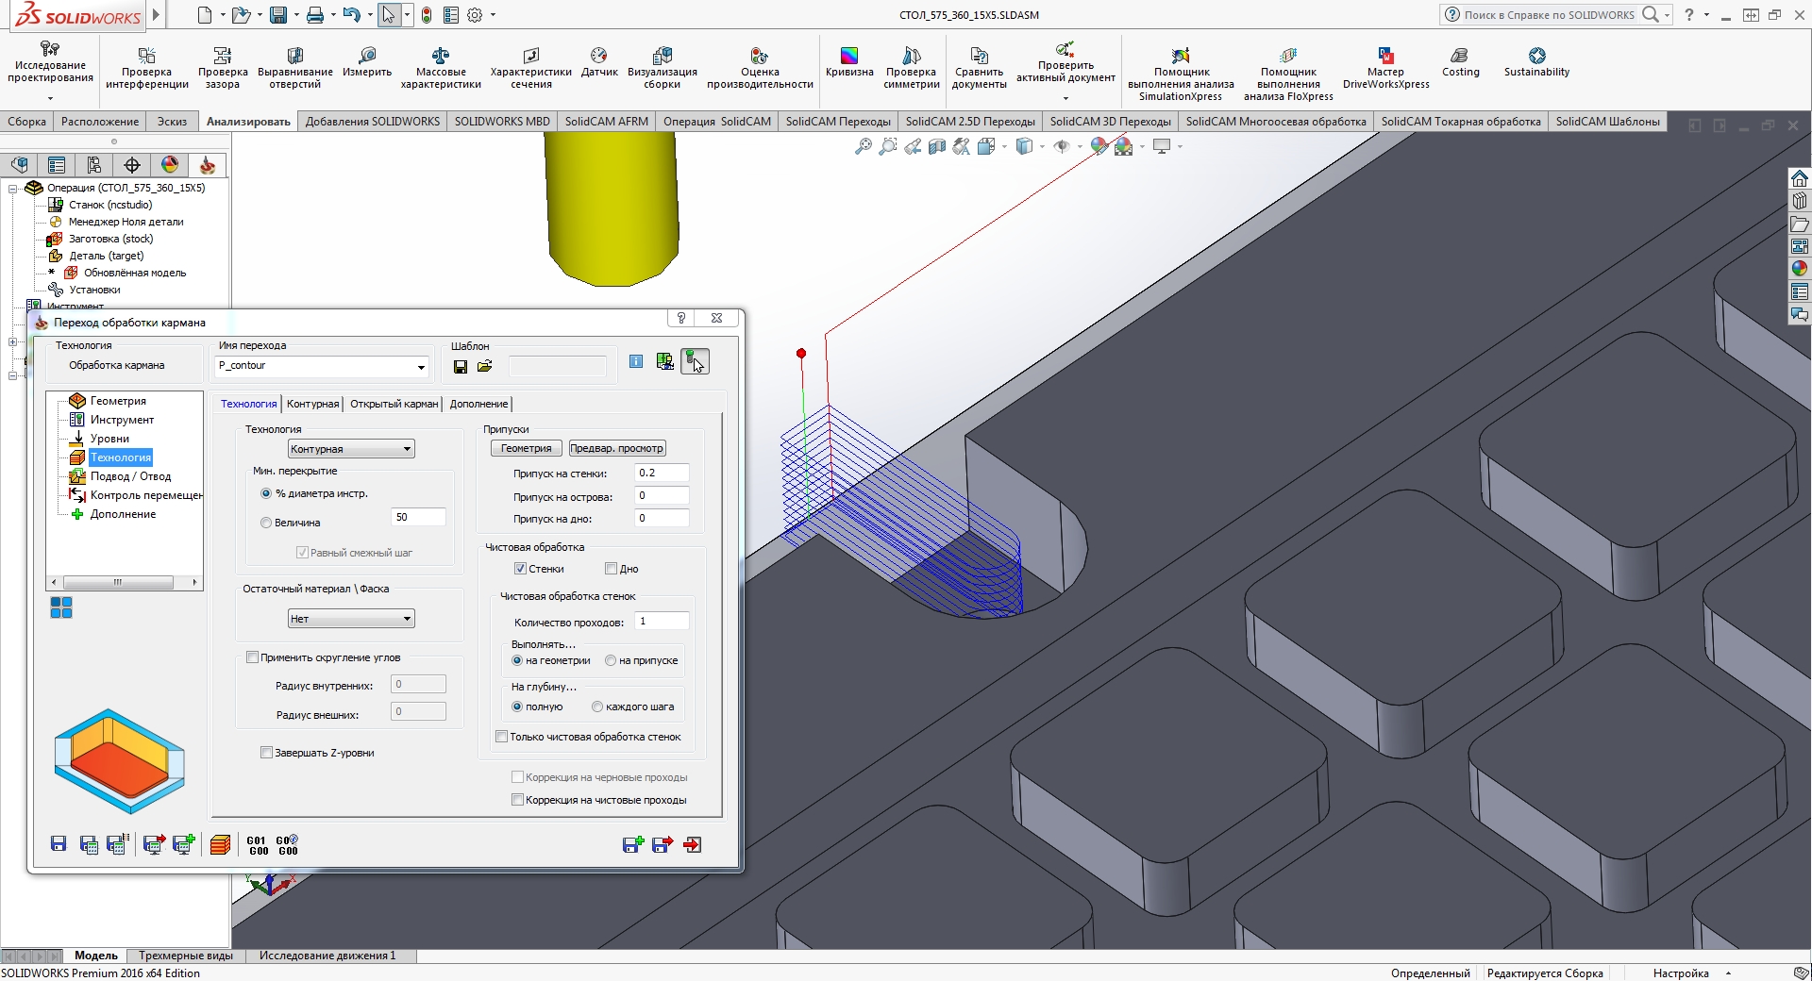1812x981 pixels.
Task: Click the blue info icon in the dialog
Action: click(636, 361)
